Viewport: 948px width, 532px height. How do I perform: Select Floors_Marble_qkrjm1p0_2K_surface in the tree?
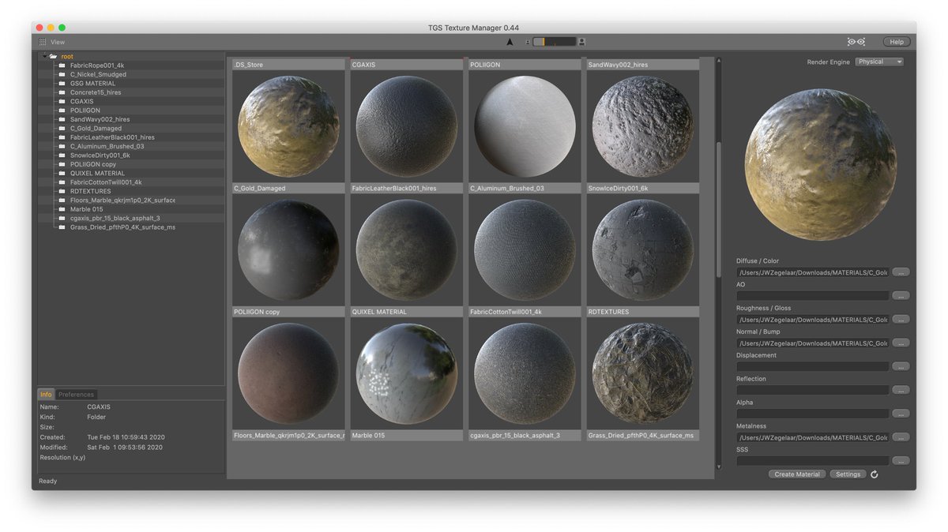tap(122, 200)
